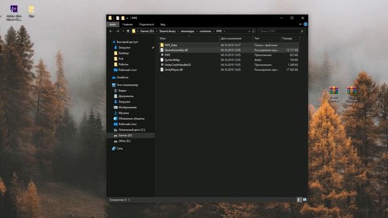Open Сеть network in navigation pane

tap(119, 148)
